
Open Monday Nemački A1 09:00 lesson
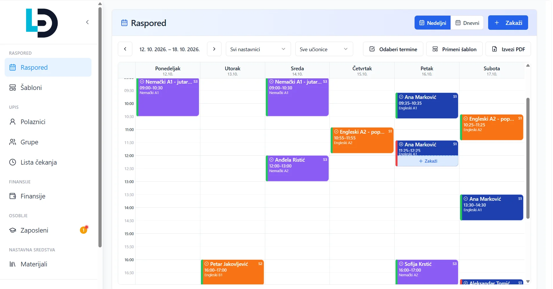[168, 97]
